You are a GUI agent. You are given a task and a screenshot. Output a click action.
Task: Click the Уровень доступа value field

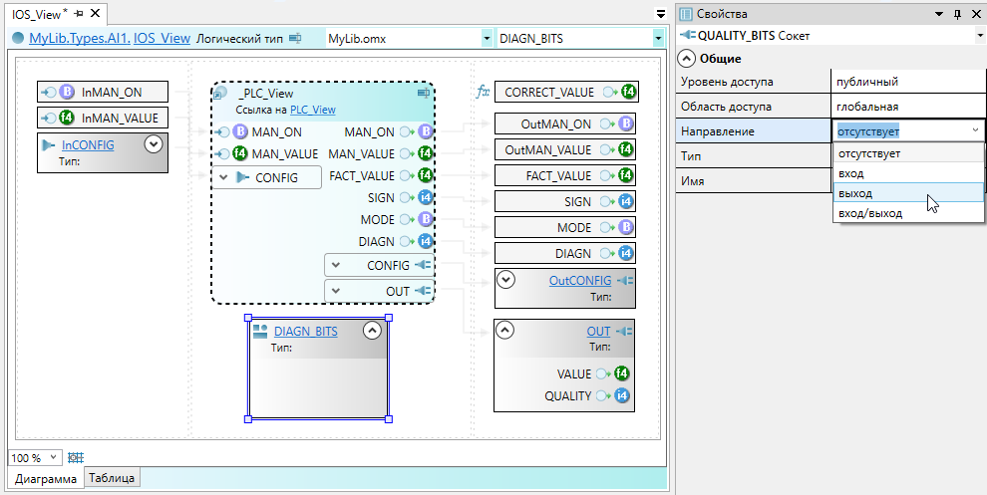point(907,82)
